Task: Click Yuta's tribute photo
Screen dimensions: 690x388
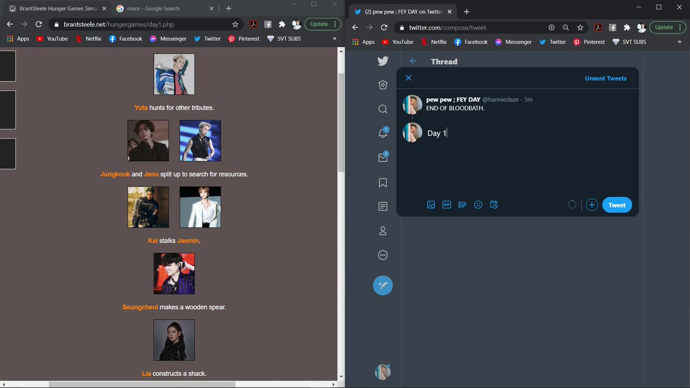Action: click(x=174, y=74)
